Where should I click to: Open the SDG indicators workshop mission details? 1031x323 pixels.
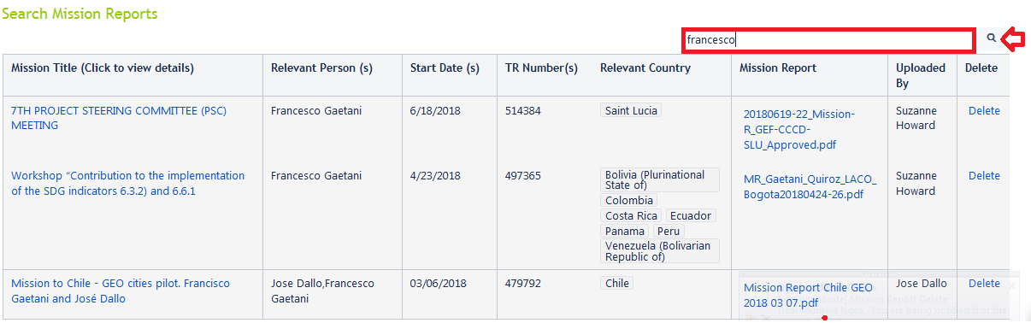click(x=127, y=184)
